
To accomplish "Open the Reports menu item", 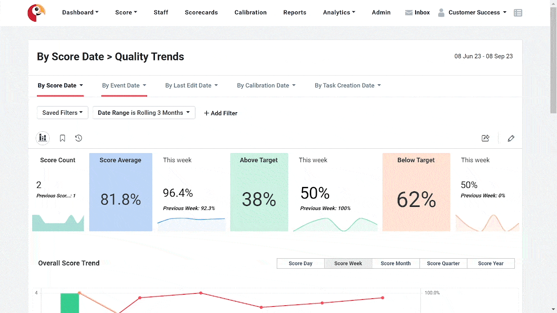I will click(x=295, y=13).
